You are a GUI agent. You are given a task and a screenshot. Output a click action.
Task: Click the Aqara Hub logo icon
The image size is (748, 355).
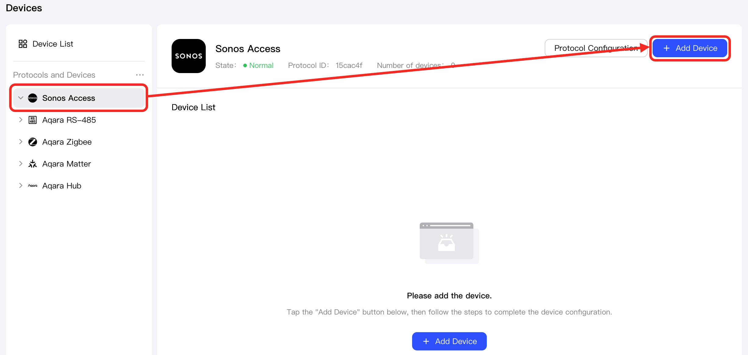point(33,186)
